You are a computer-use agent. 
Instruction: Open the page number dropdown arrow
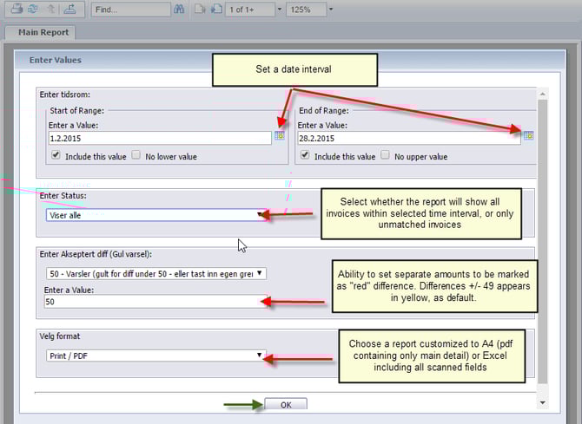tap(280, 10)
